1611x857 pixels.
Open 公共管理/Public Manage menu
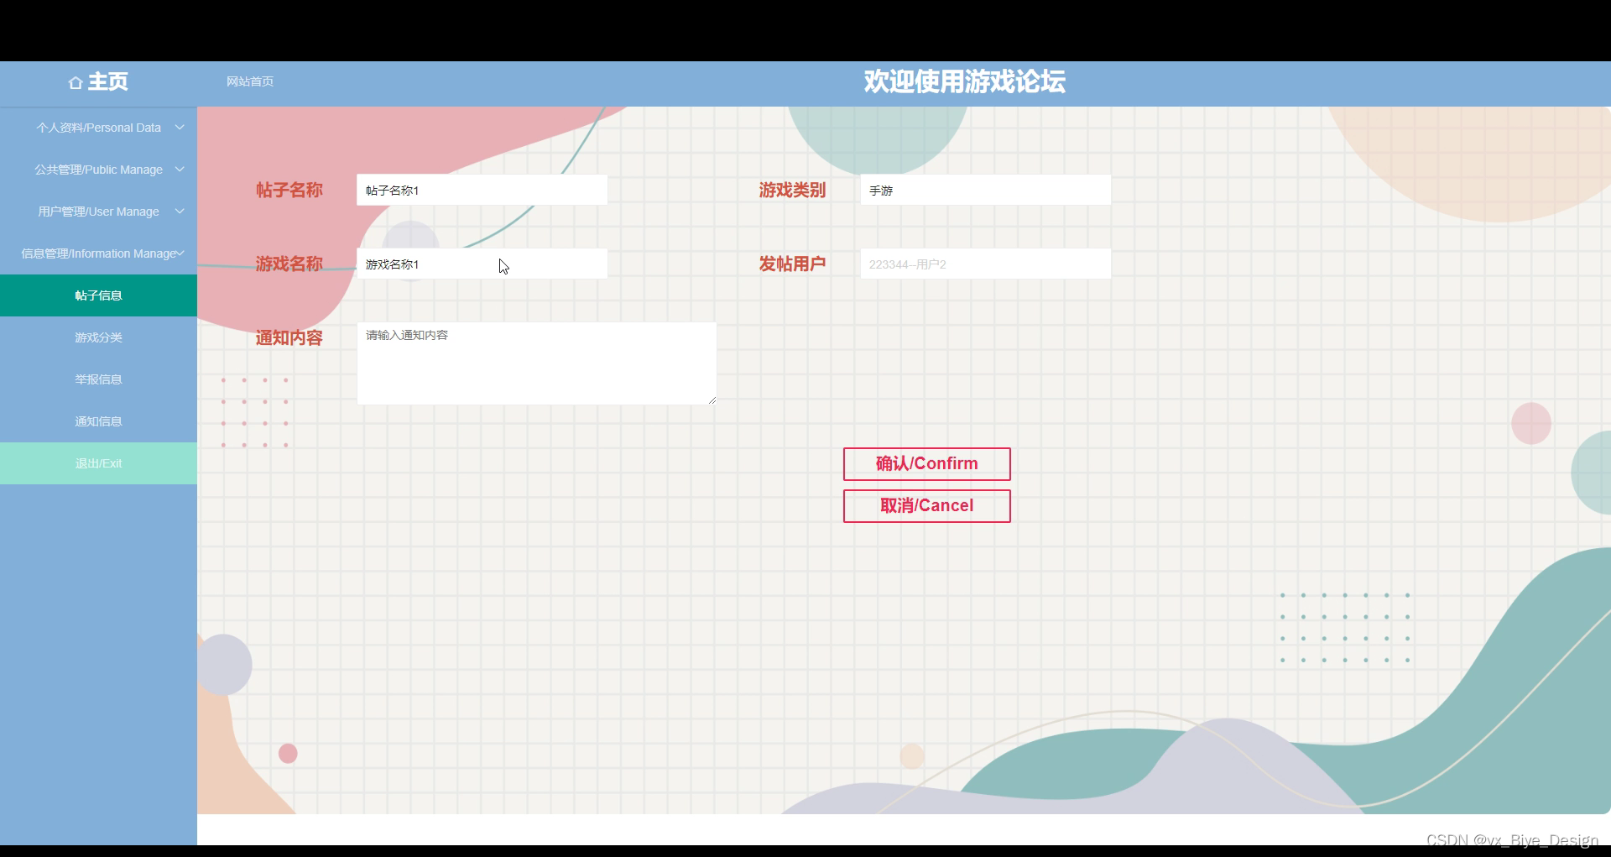click(98, 170)
